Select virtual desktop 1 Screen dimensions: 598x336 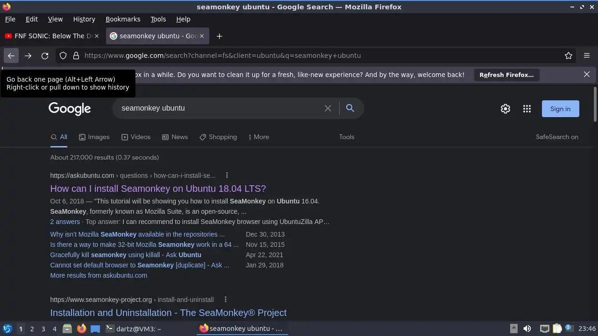tap(21, 329)
